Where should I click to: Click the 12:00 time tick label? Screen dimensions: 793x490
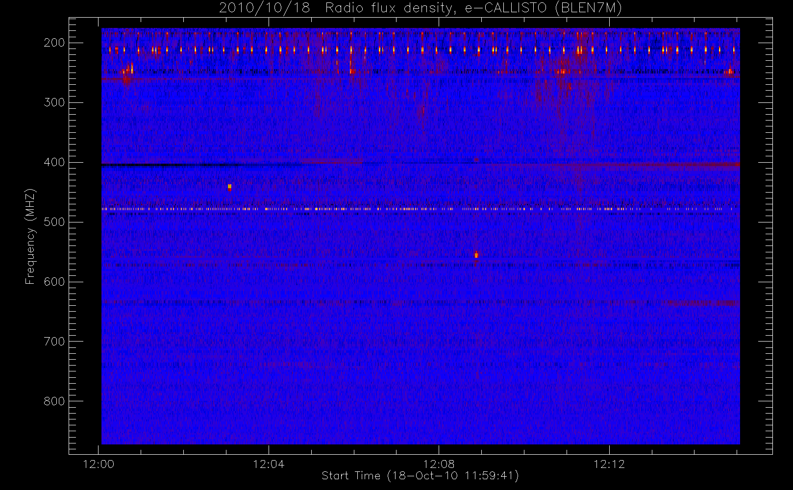99,464
